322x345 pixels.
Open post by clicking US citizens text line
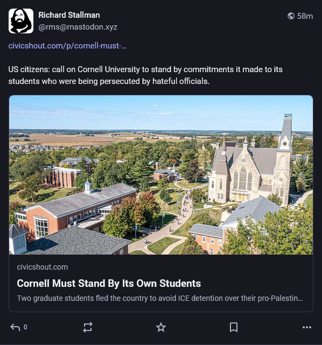pos(145,69)
